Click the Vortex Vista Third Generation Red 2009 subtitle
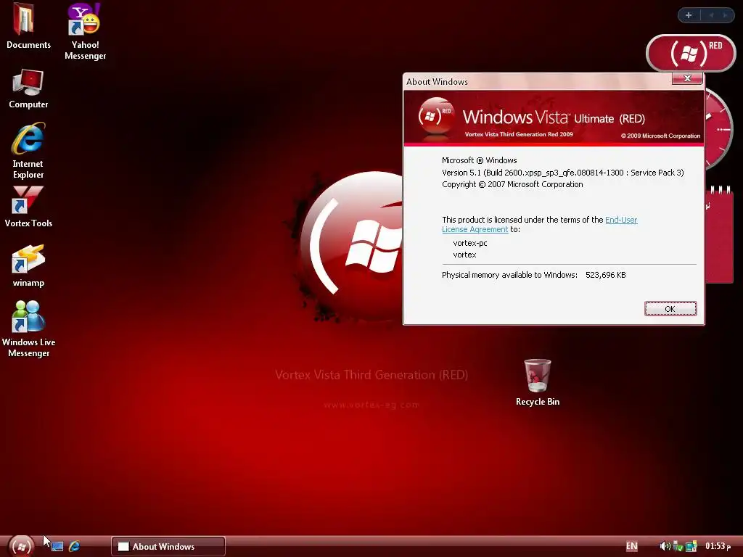This screenshot has height=557, width=743. click(x=519, y=134)
